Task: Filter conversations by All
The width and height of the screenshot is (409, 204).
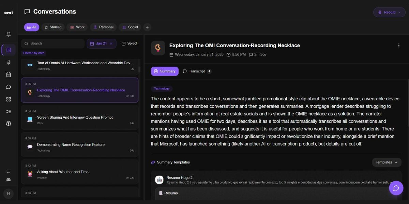Action: [x=32, y=27]
